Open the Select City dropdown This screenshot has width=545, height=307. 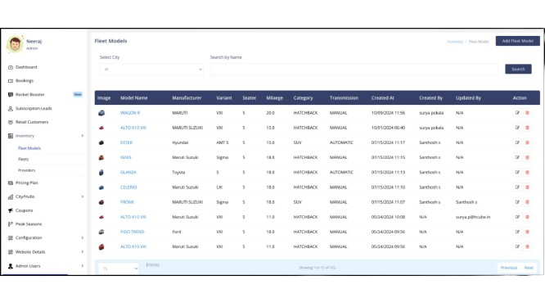tap(151, 70)
